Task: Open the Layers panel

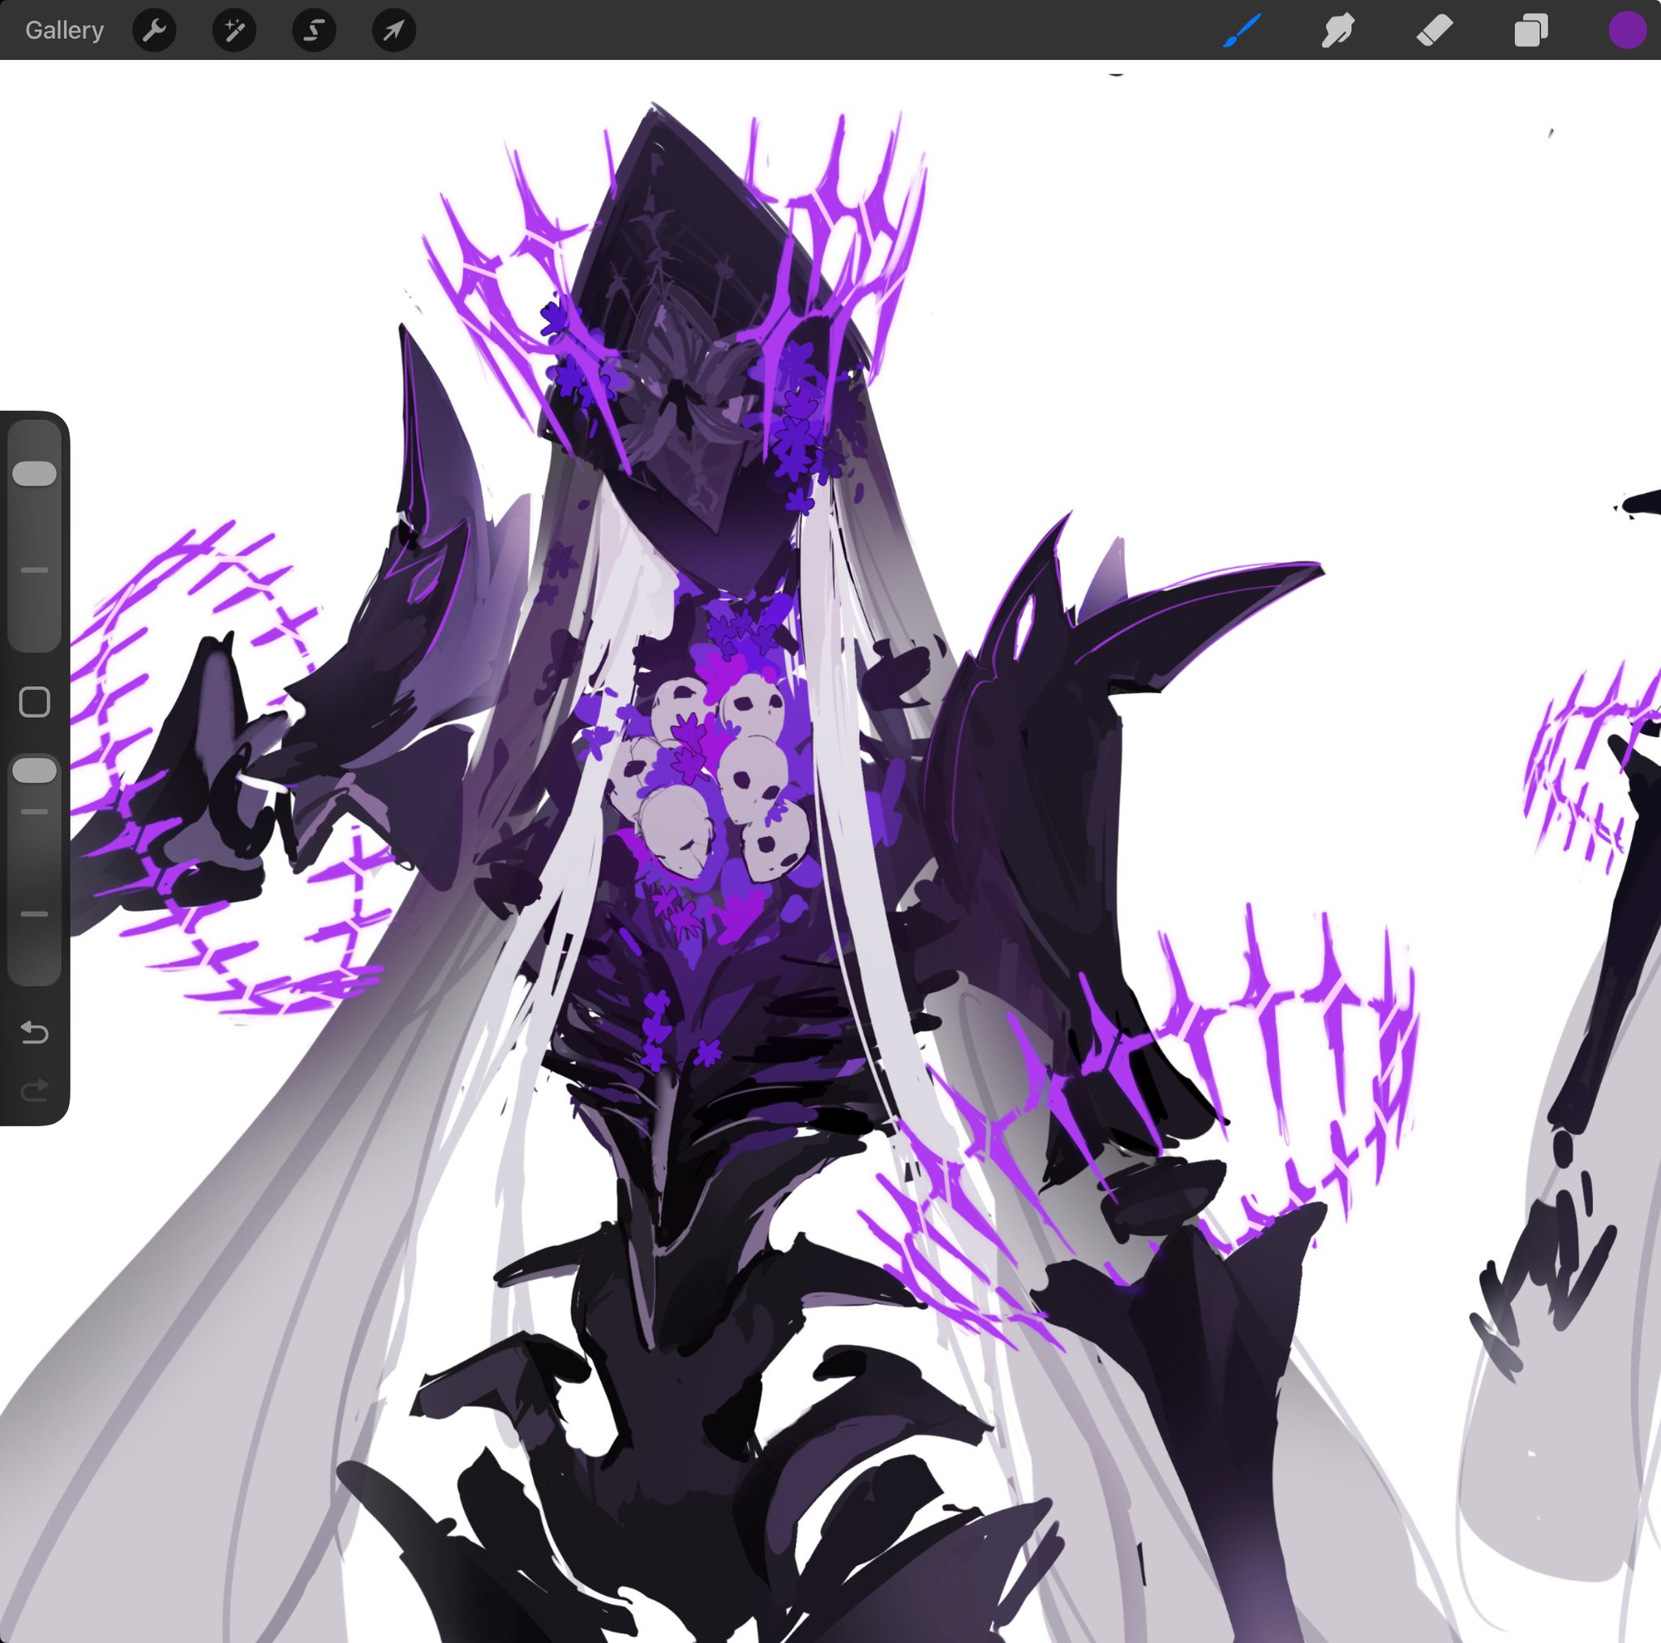Action: click(x=1531, y=30)
